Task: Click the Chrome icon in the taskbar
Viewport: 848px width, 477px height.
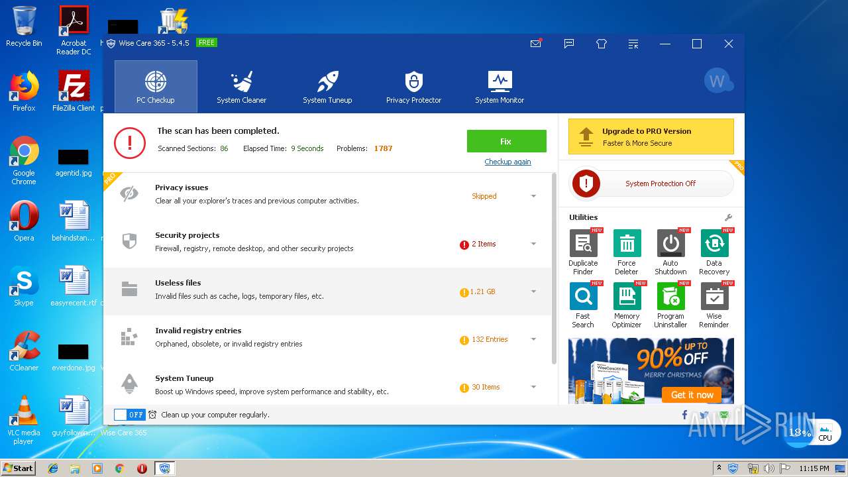Action: pos(119,468)
